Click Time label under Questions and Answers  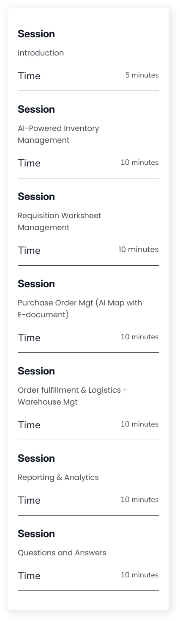coord(29,576)
